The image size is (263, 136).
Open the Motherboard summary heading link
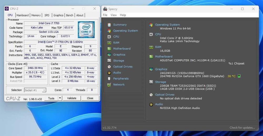[164, 57]
